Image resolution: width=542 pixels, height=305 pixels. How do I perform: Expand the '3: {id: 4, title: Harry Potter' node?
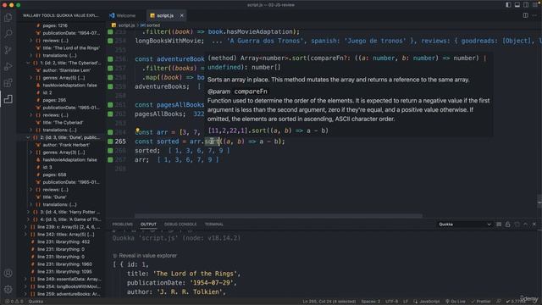pyautogui.click(x=28, y=212)
